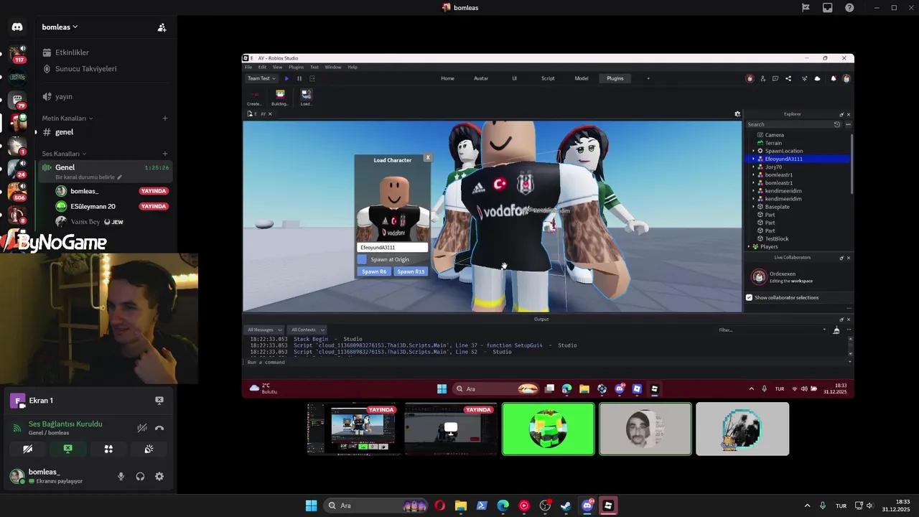Open the soundboard icon

tap(149, 449)
